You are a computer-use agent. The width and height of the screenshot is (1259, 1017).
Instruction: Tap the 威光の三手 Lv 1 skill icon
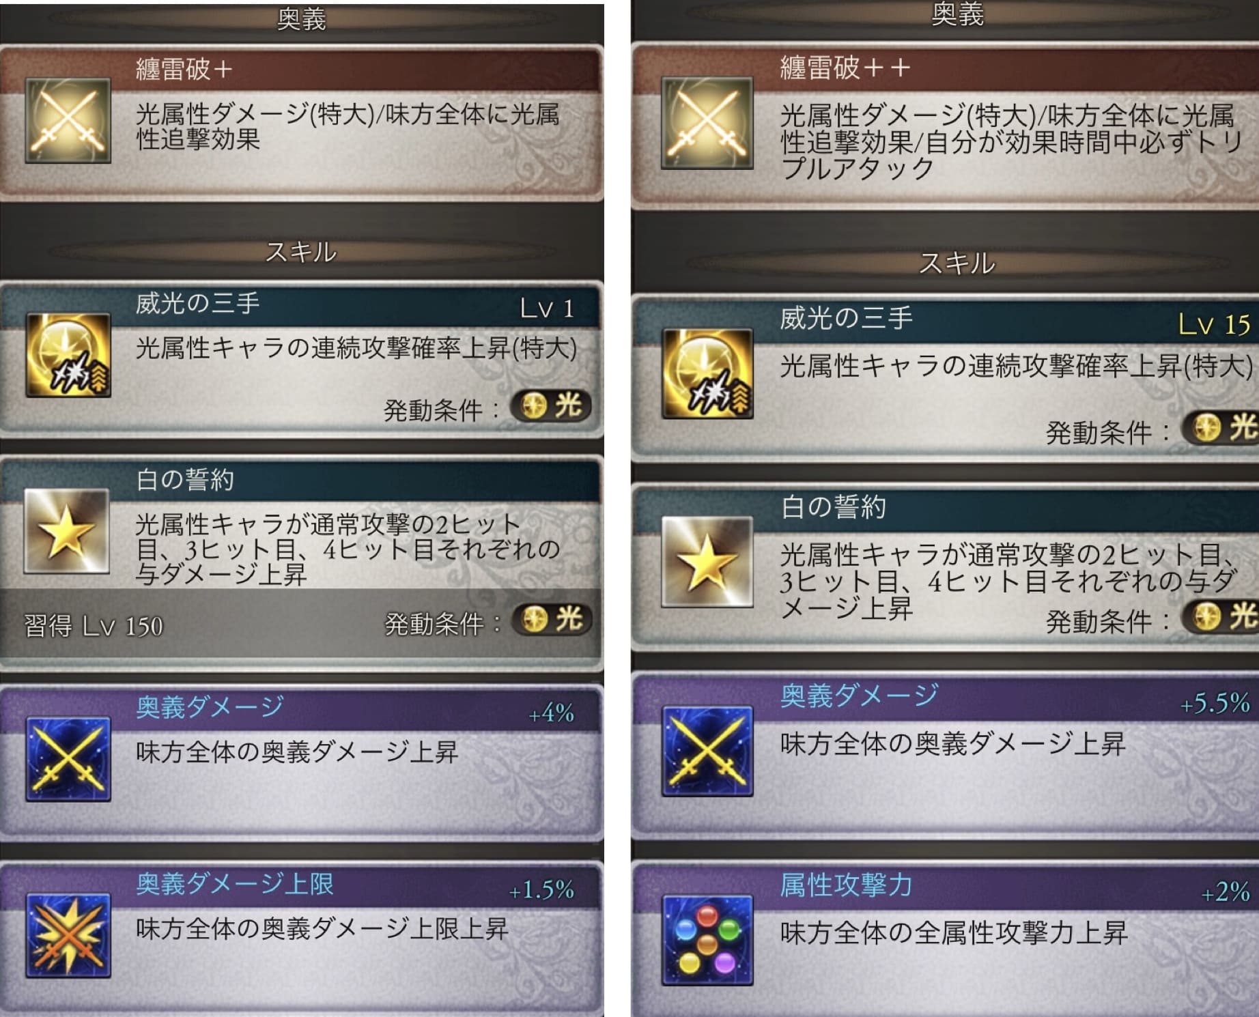(68, 355)
